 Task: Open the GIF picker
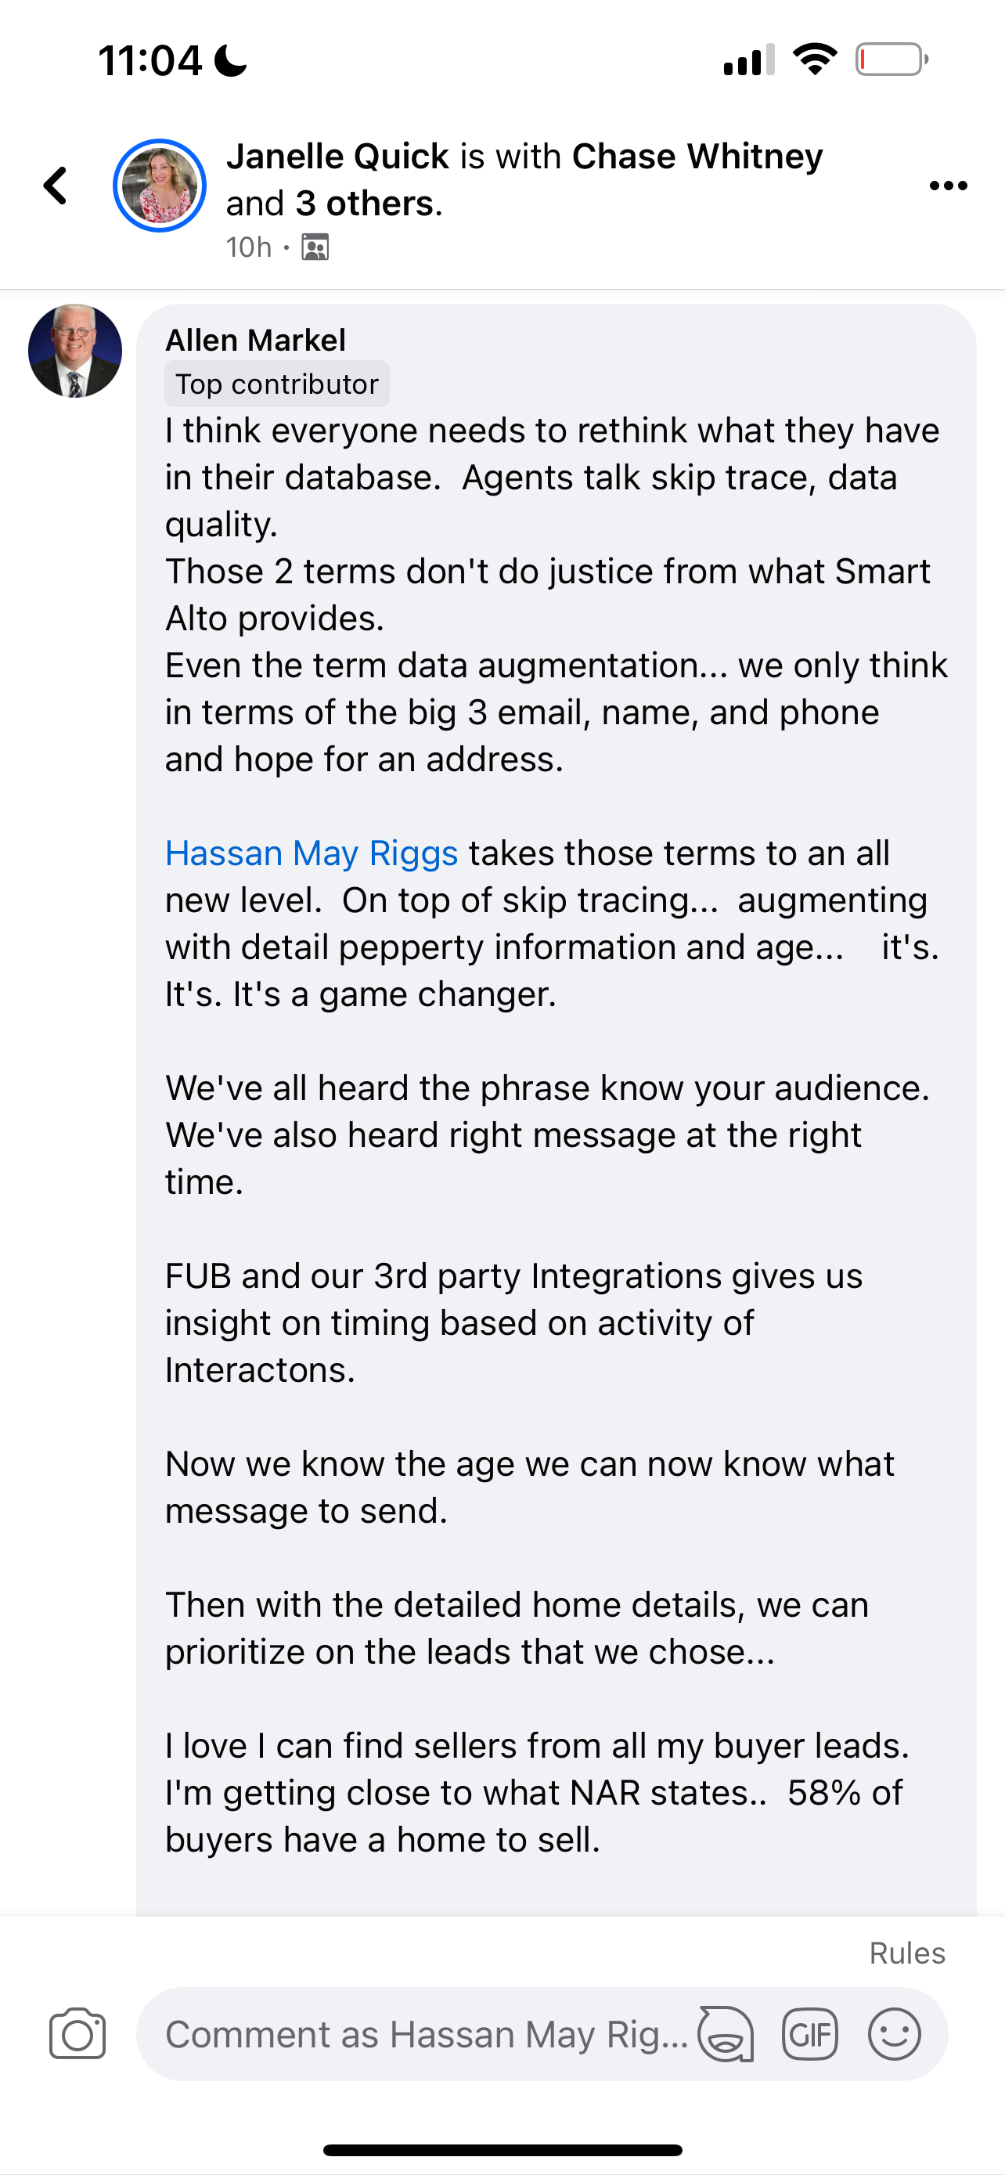[x=810, y=2034]
